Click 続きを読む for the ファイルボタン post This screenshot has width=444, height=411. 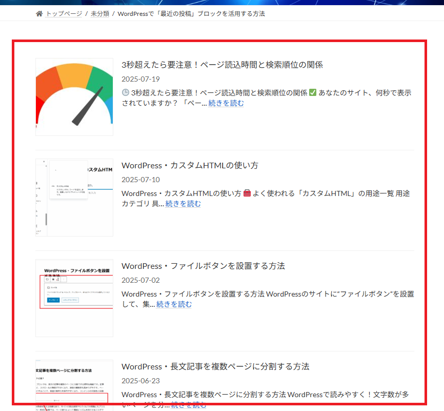tap(174, 304)
